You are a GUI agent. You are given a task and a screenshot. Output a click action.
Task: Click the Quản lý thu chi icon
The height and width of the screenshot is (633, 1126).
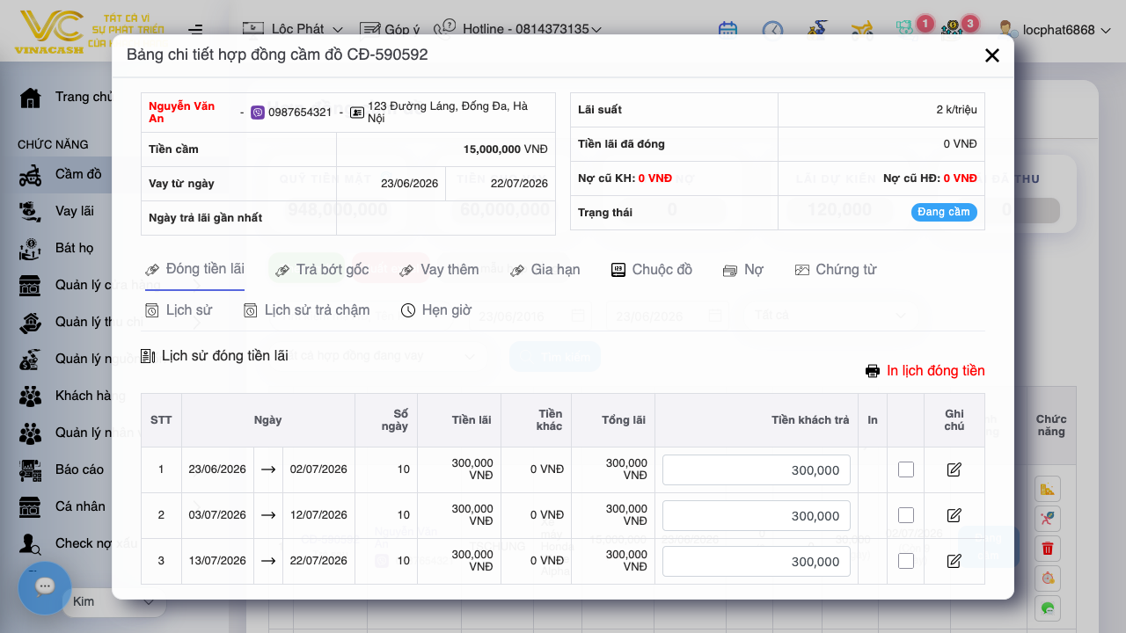pyautogui.click(x=31, y=322)
